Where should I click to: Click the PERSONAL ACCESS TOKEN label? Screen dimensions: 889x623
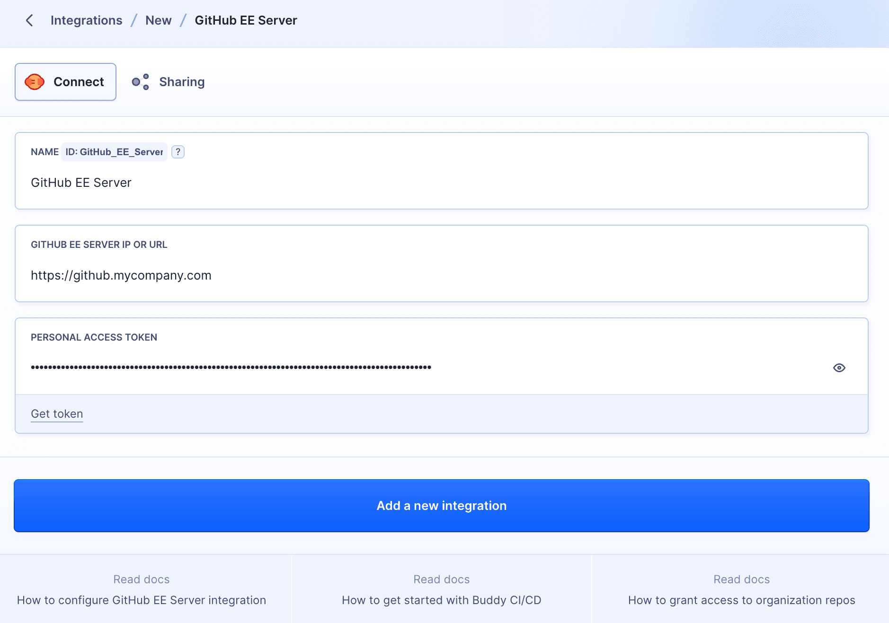pos(94,337)
